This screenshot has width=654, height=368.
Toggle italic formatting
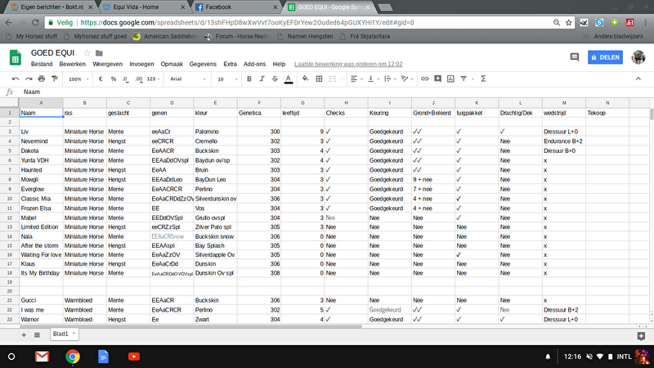(x=263, y=79)
